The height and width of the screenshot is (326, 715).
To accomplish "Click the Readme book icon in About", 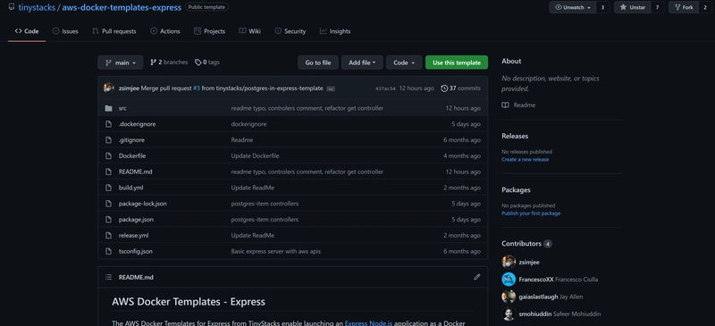I will pos(505,104).
